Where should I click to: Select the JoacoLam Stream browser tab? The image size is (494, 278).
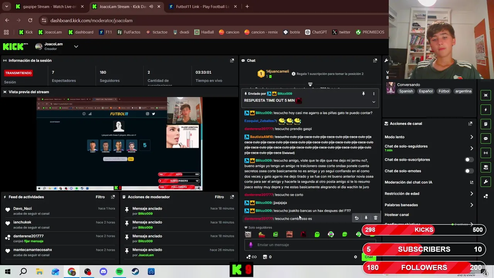126,7
